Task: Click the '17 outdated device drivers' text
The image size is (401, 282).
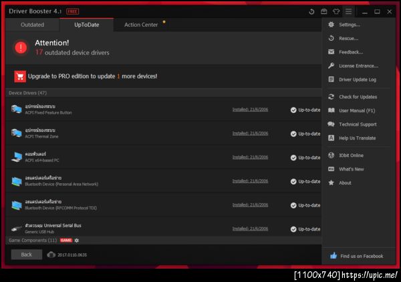Action: [x=72, y=52]
